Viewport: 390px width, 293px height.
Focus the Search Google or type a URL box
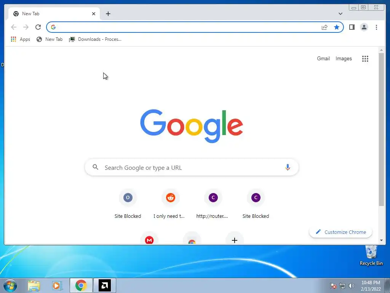point(192,167)
